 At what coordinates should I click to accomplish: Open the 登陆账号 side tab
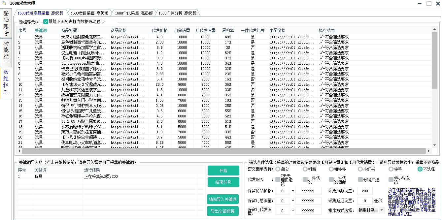pos(6,23)
